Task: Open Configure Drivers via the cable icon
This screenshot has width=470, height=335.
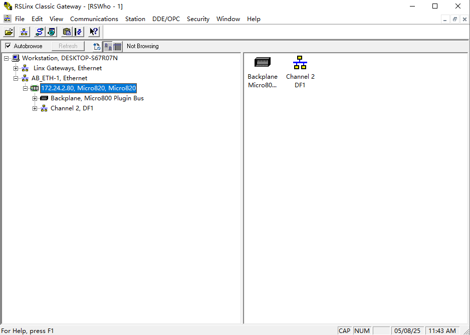Action: pyautogui.click(x=39, y=32)
